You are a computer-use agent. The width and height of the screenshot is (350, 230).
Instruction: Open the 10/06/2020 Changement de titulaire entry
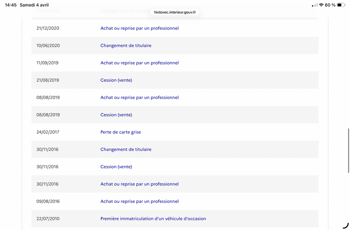126,46
